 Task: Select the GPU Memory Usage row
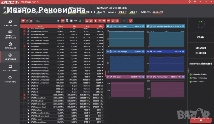click(x=62, y=122)
